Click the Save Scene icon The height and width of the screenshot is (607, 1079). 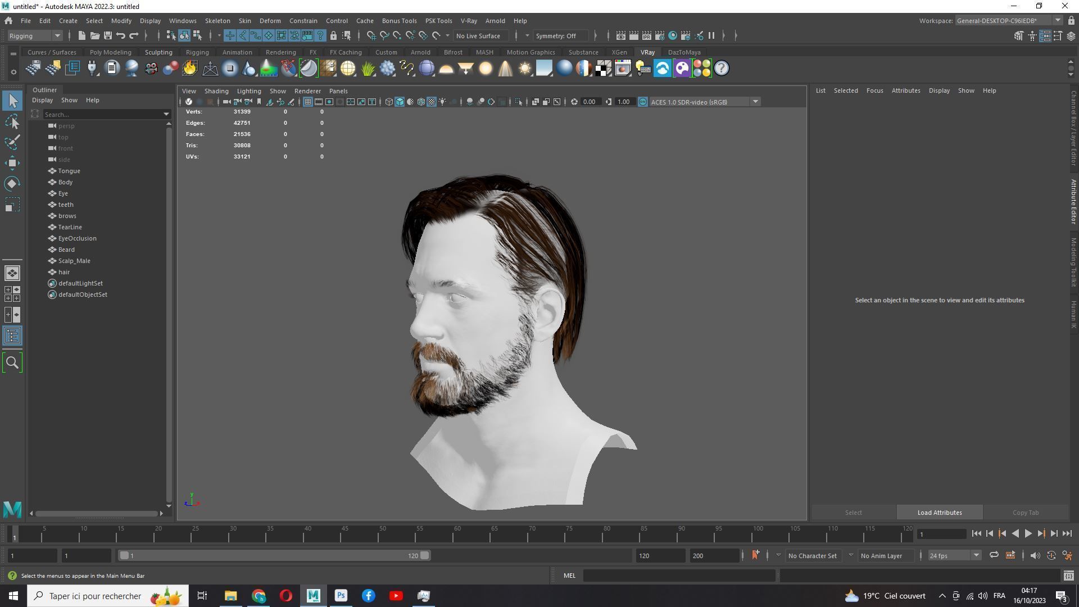107,36
